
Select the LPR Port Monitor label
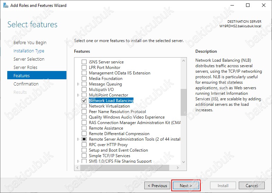pos(105,68)
